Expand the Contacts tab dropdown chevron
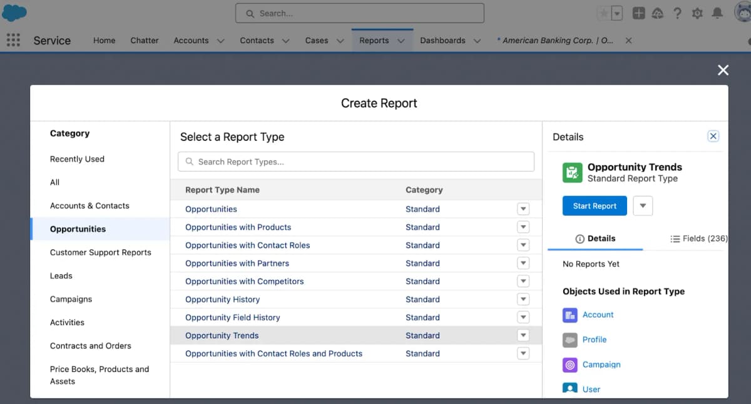The width and height of the screenshot is (751, 404). (285, 41)
